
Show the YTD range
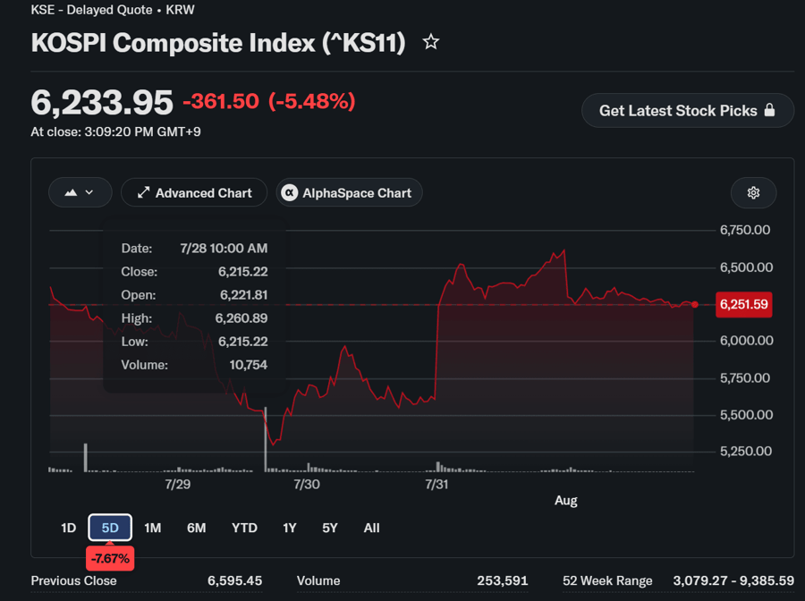coord(244,528)
